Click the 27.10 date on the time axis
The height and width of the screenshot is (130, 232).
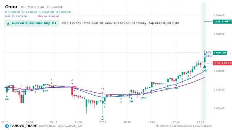click(176, 122)
